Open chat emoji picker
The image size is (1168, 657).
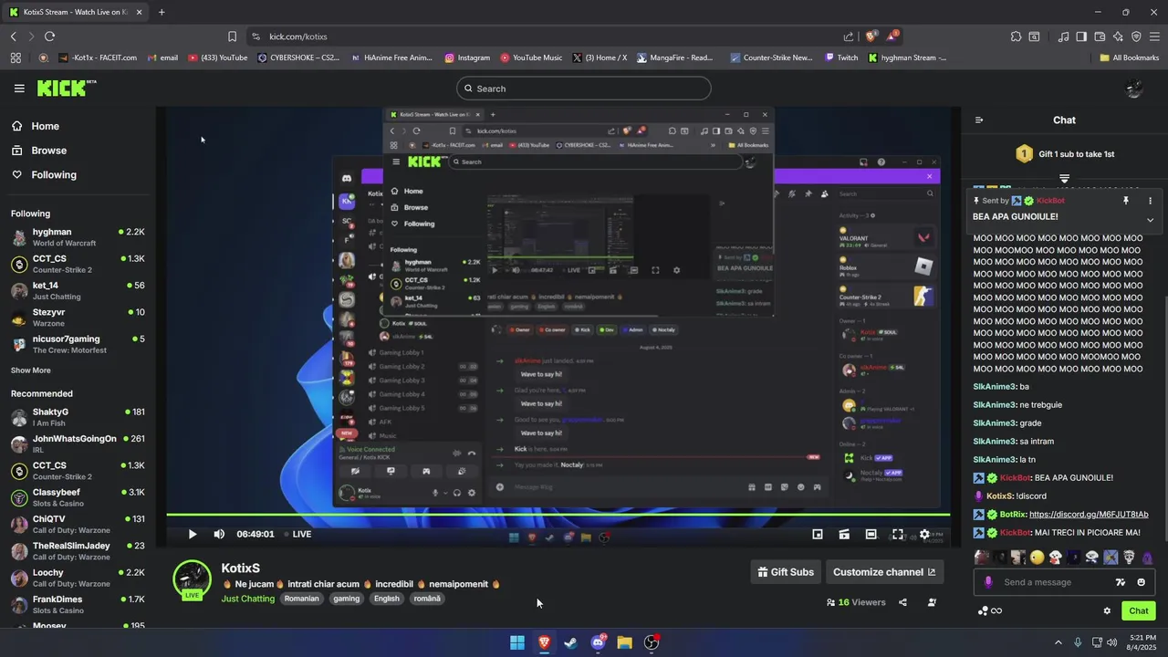tap(1142, 582)
